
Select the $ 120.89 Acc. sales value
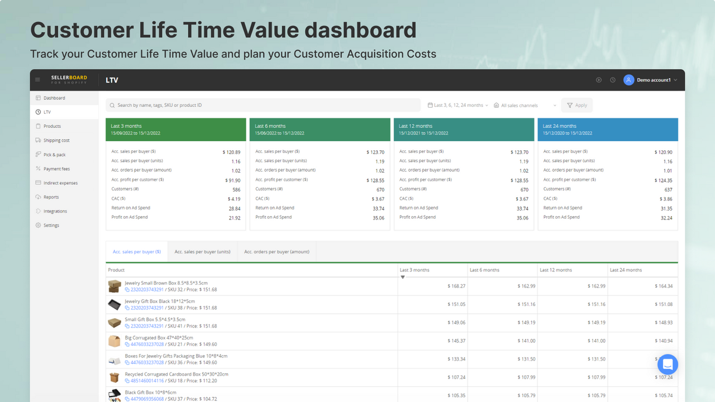(x=231, y=152)
